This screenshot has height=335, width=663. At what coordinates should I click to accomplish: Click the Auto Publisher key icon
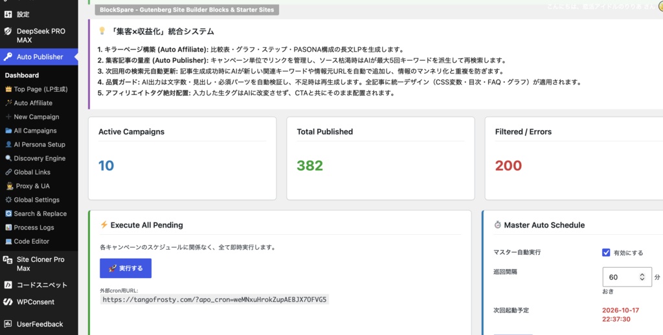8,57
